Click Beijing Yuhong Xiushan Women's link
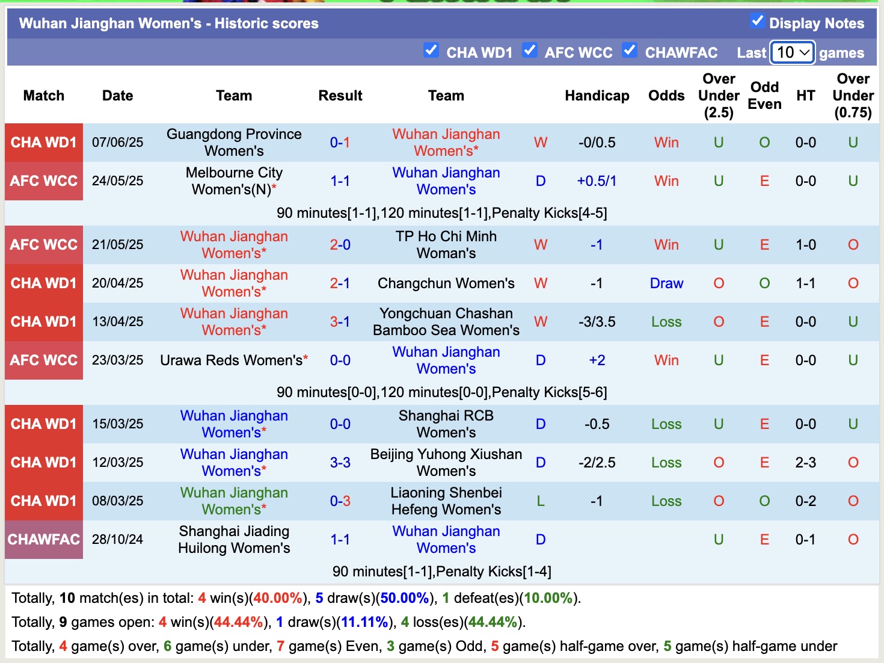Screen dimensions: 884x663 [446, 463]
